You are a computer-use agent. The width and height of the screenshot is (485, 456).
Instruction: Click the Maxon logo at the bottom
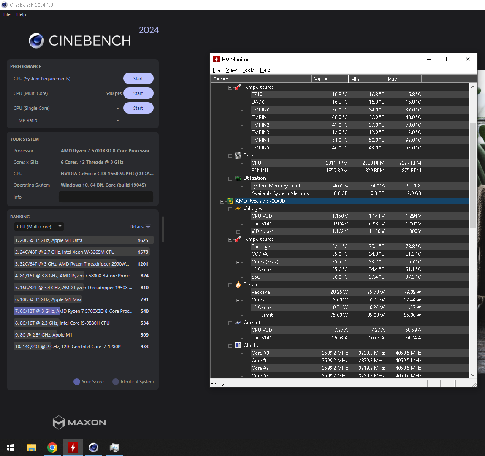(79, 422)
